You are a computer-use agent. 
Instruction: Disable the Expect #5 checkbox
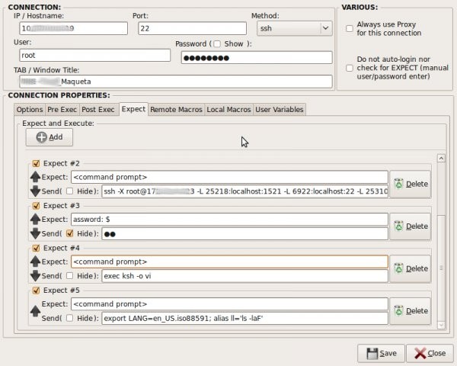click(x=36, y=291)
